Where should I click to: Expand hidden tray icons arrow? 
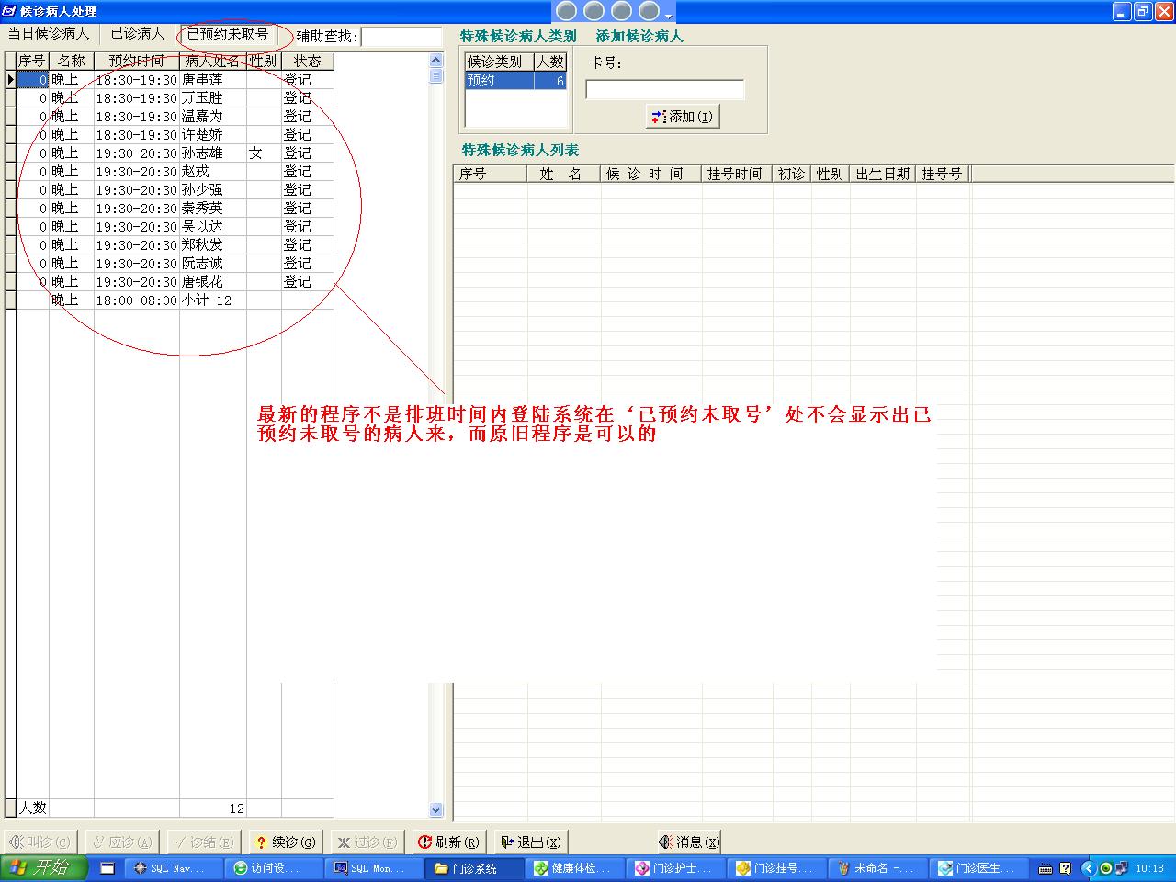pyautogui.click(x=1089, y=868)
